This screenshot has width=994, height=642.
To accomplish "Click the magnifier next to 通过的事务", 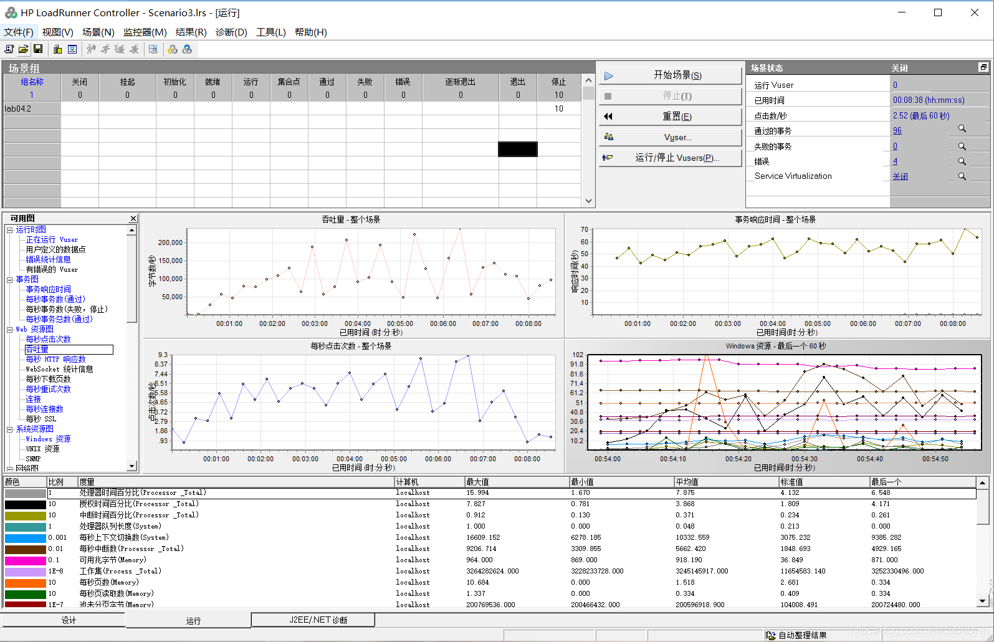I will [962, 128].
